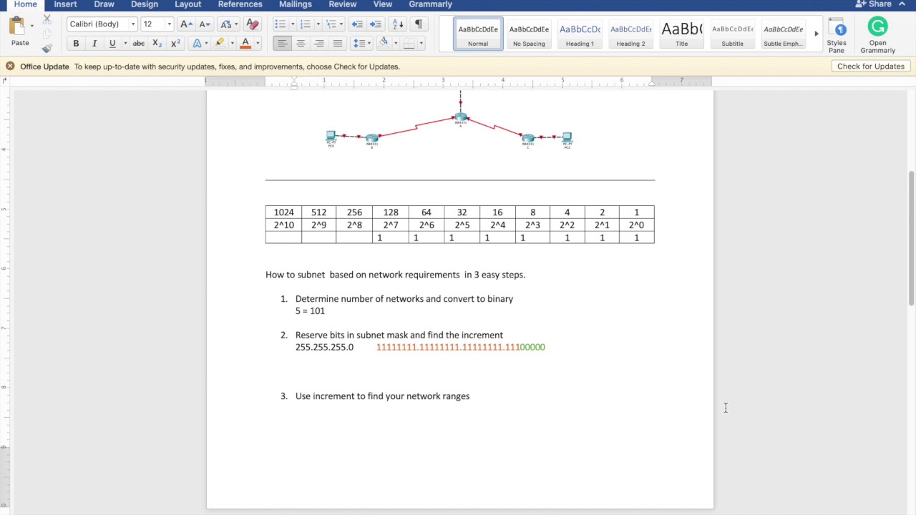The image size is (916, 515).
Task: Click the network topology diagram image
Action: tap(450, 120)
